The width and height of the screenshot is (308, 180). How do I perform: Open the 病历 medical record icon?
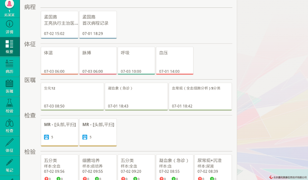tap(10, 64)
